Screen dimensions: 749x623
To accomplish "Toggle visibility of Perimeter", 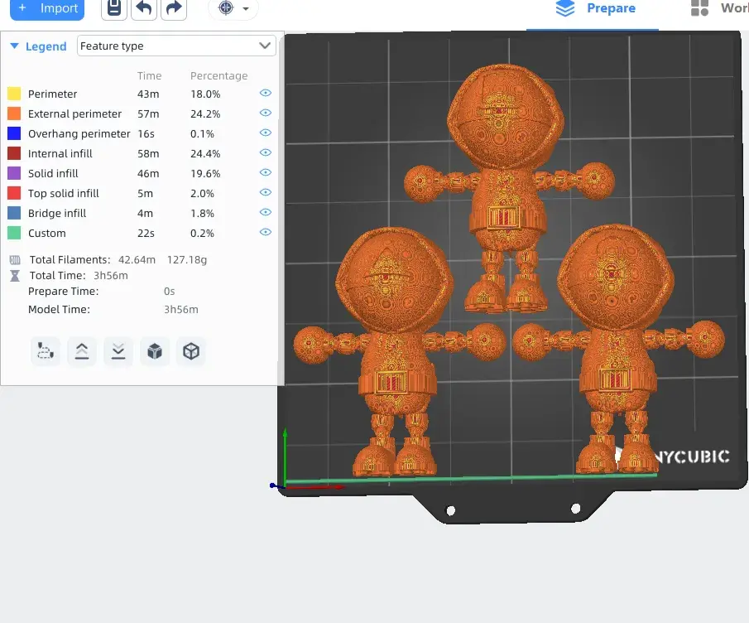I will (266, 93).
